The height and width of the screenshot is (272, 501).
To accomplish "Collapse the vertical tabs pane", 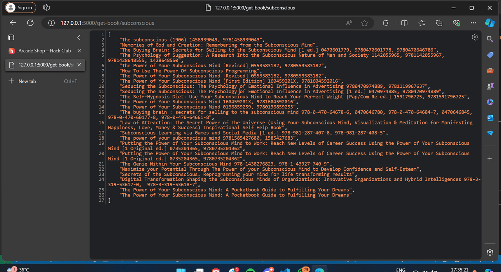I will pos(79,38).
